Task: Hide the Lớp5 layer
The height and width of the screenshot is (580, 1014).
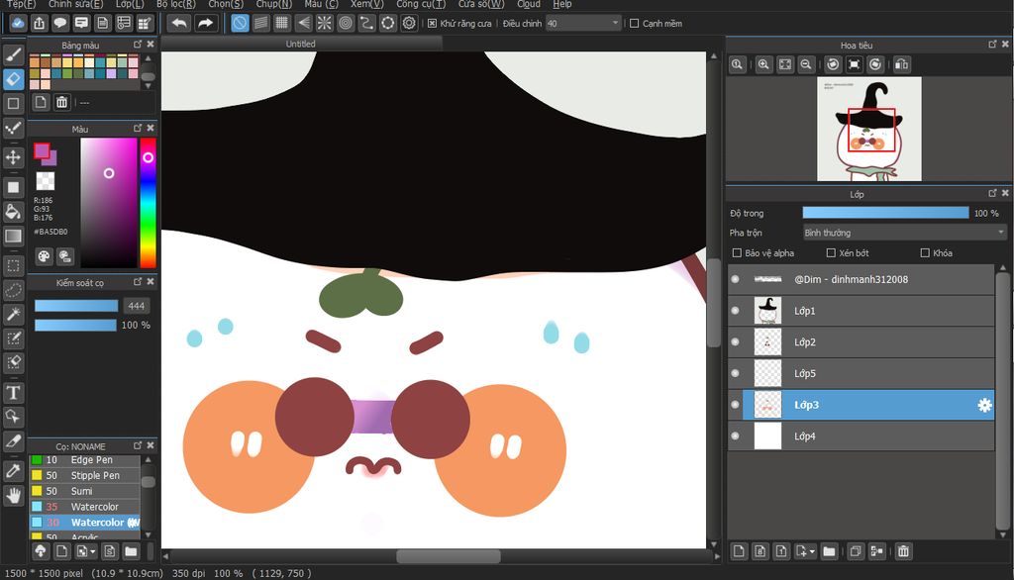Action: coord(736,373)
